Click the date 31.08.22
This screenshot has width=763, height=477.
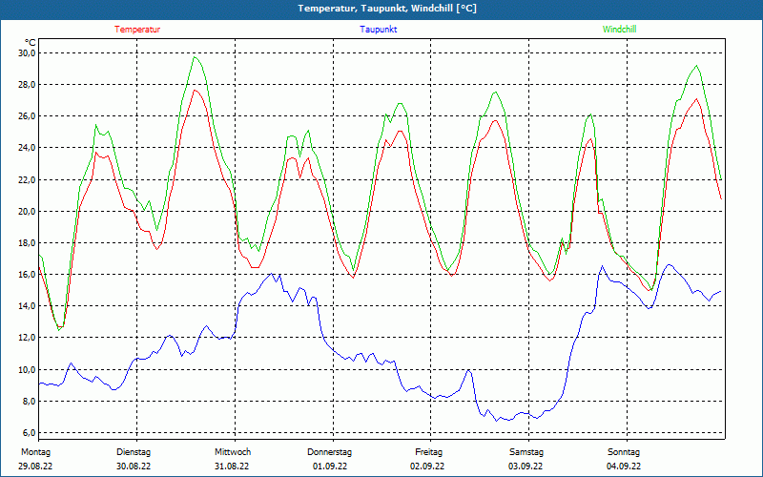tap(232, 467)
